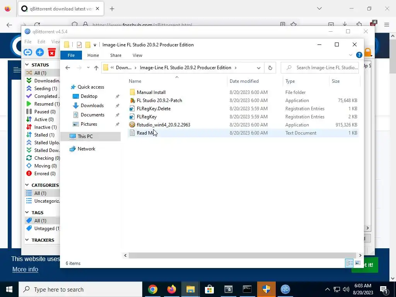The height and width of the screenshot is (297, 396).
Task: Click the Search Image-Line FL Studio box
Action: (320, 68)
